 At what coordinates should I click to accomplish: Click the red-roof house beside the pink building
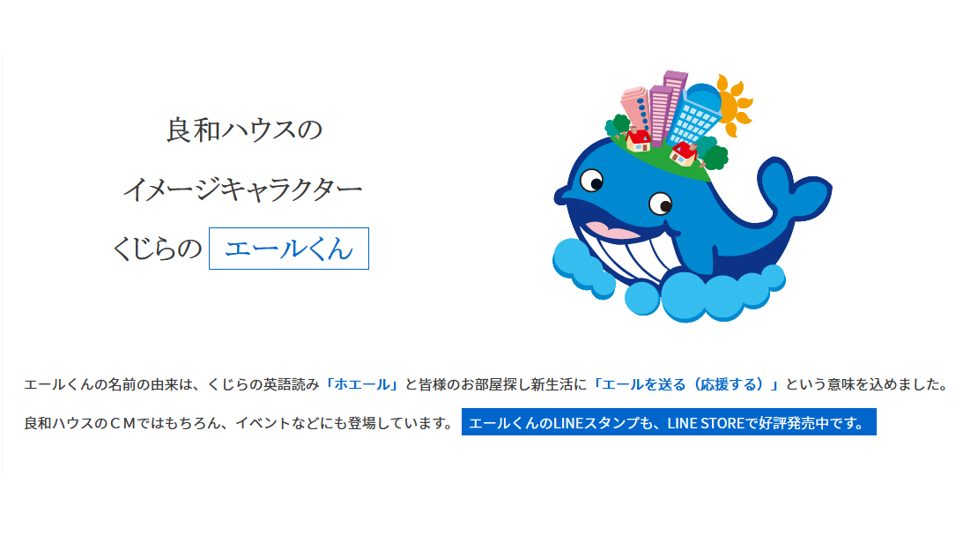[639, 140]
